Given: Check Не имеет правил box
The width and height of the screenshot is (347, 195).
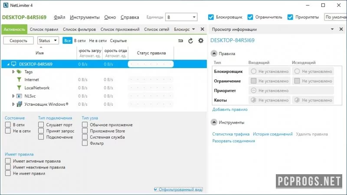Looking at the screenshot, I should point(8,173).
